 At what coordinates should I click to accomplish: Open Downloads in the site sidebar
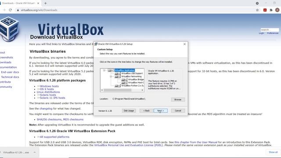[x=6, y=62]
